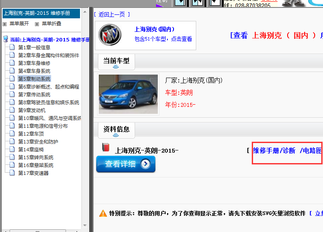The height and width of the screenshot is (232, 323).
Task: Open the 上海别克 (国内) brand link
Action: [154, 29]
